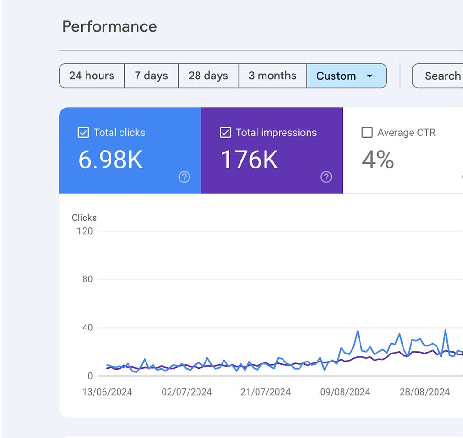Click the 21/07/2024 date on chart axis
This screenshot has width=463, height=438.
[x=266, y=392]
